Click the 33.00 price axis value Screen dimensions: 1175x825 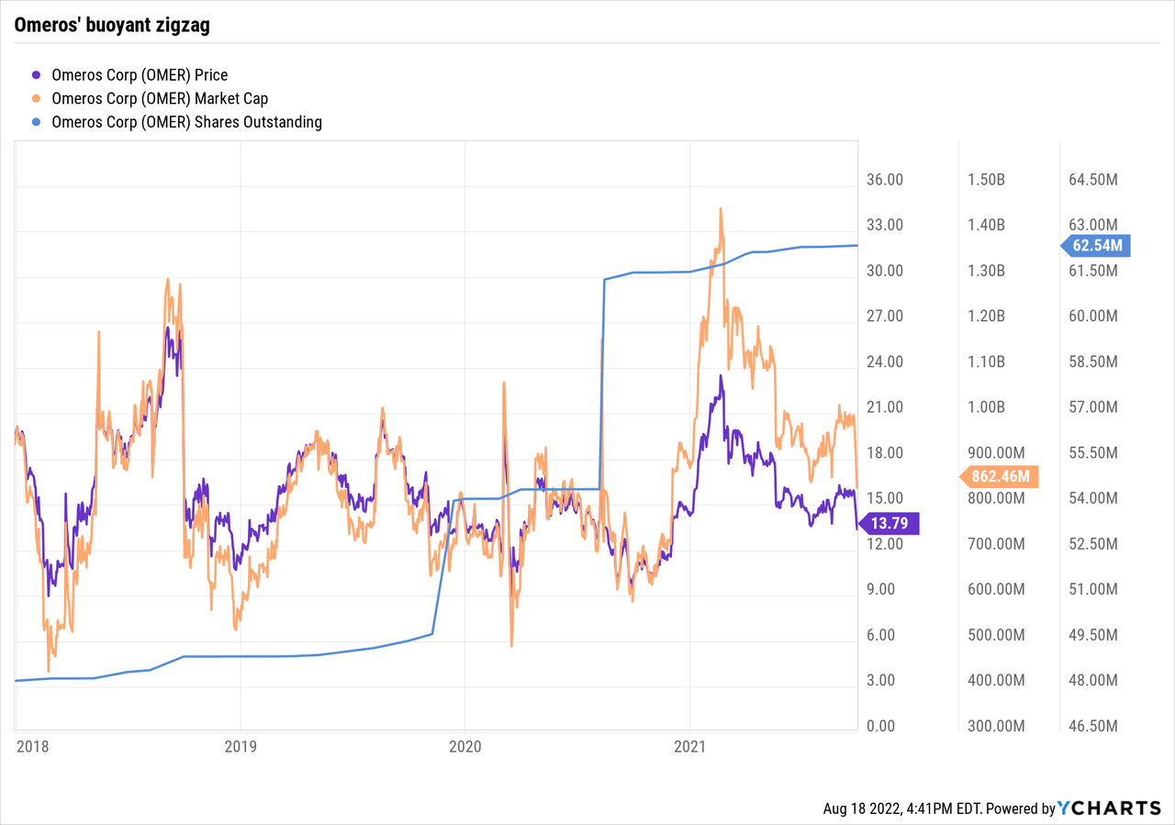886,225
